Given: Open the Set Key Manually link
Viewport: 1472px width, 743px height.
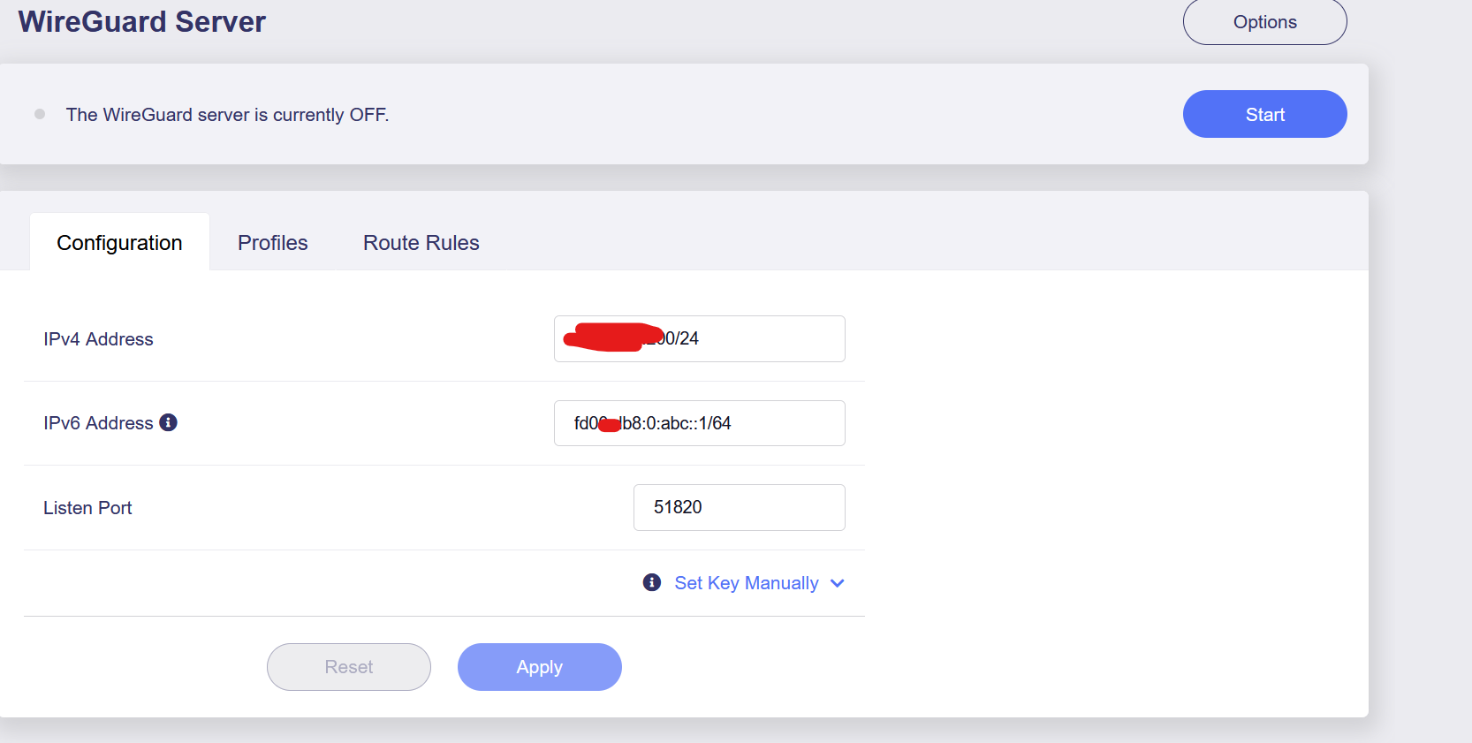Looking at the screenshot, I should pos(746,583).
